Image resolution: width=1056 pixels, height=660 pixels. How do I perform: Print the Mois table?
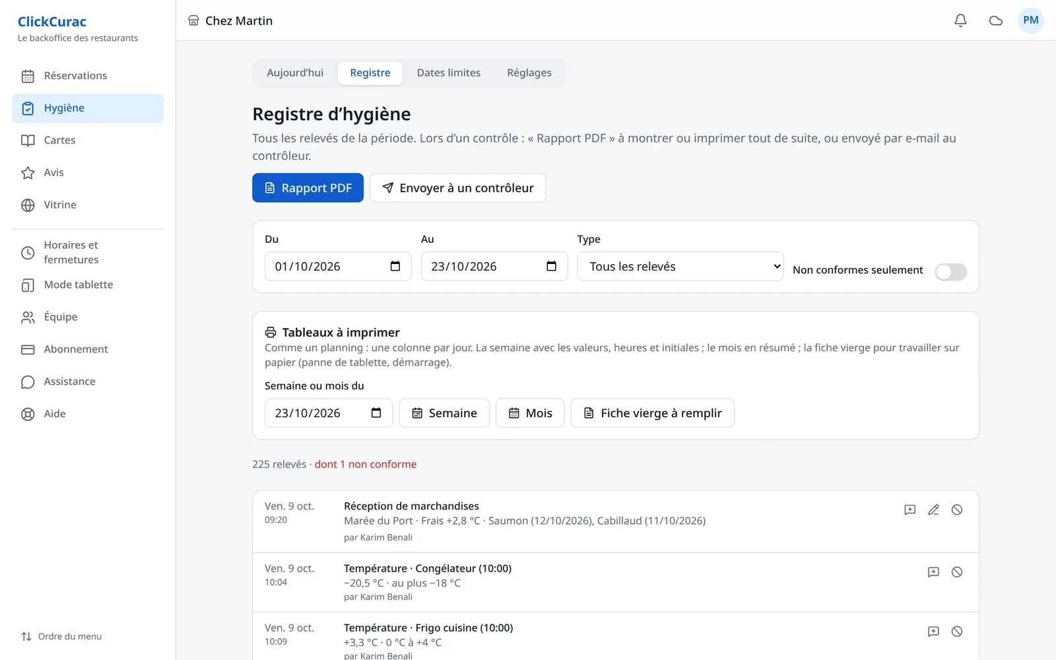(x=530, y=412)
